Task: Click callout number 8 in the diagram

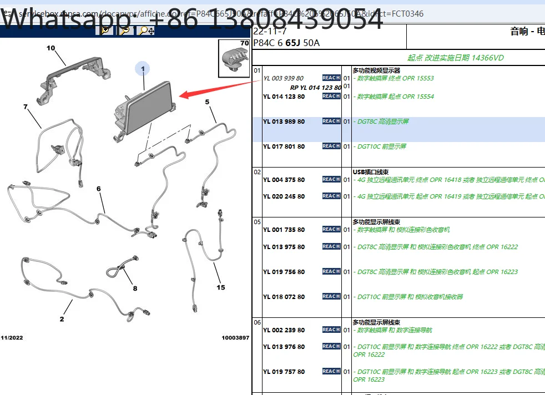Action: 135,288
